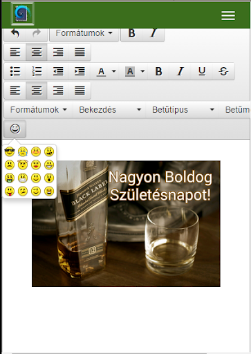Toggle bold in the third toolbar row
The height and width of the screenshot is (354, 251).
tap(158, 71)
